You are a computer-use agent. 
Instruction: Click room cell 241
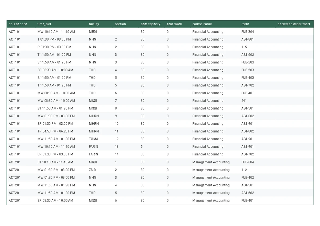point(244,101)
